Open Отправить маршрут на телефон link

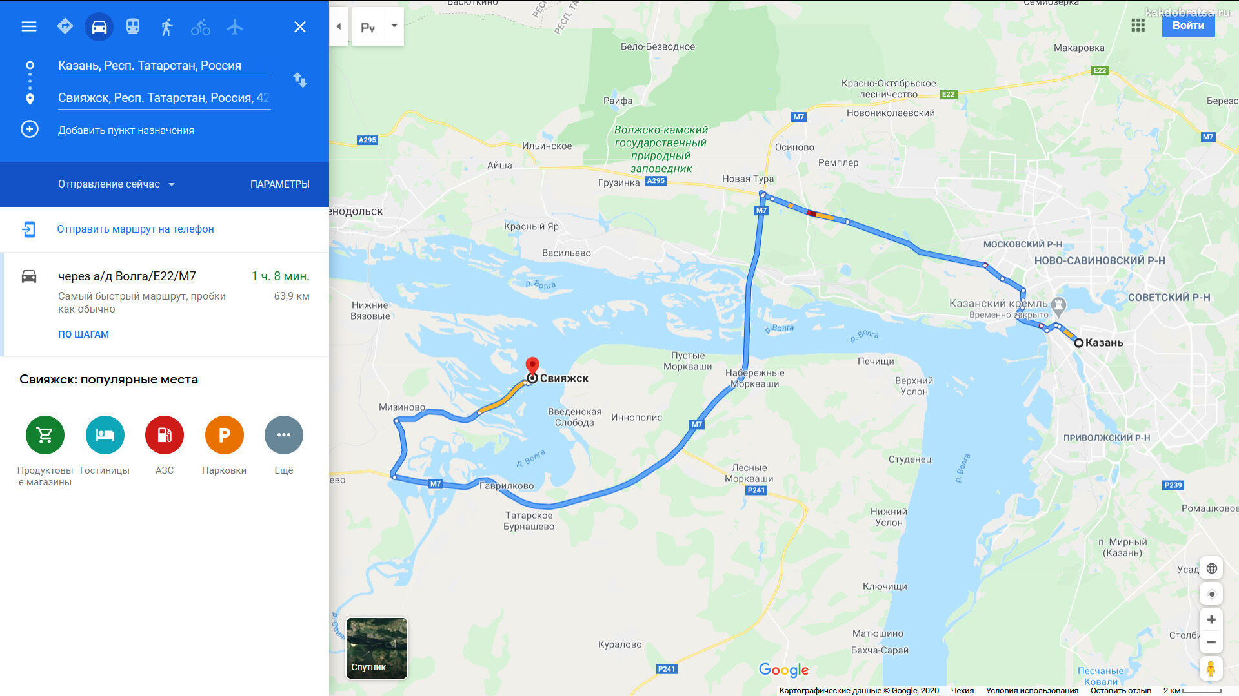click(x=136, y=229)
